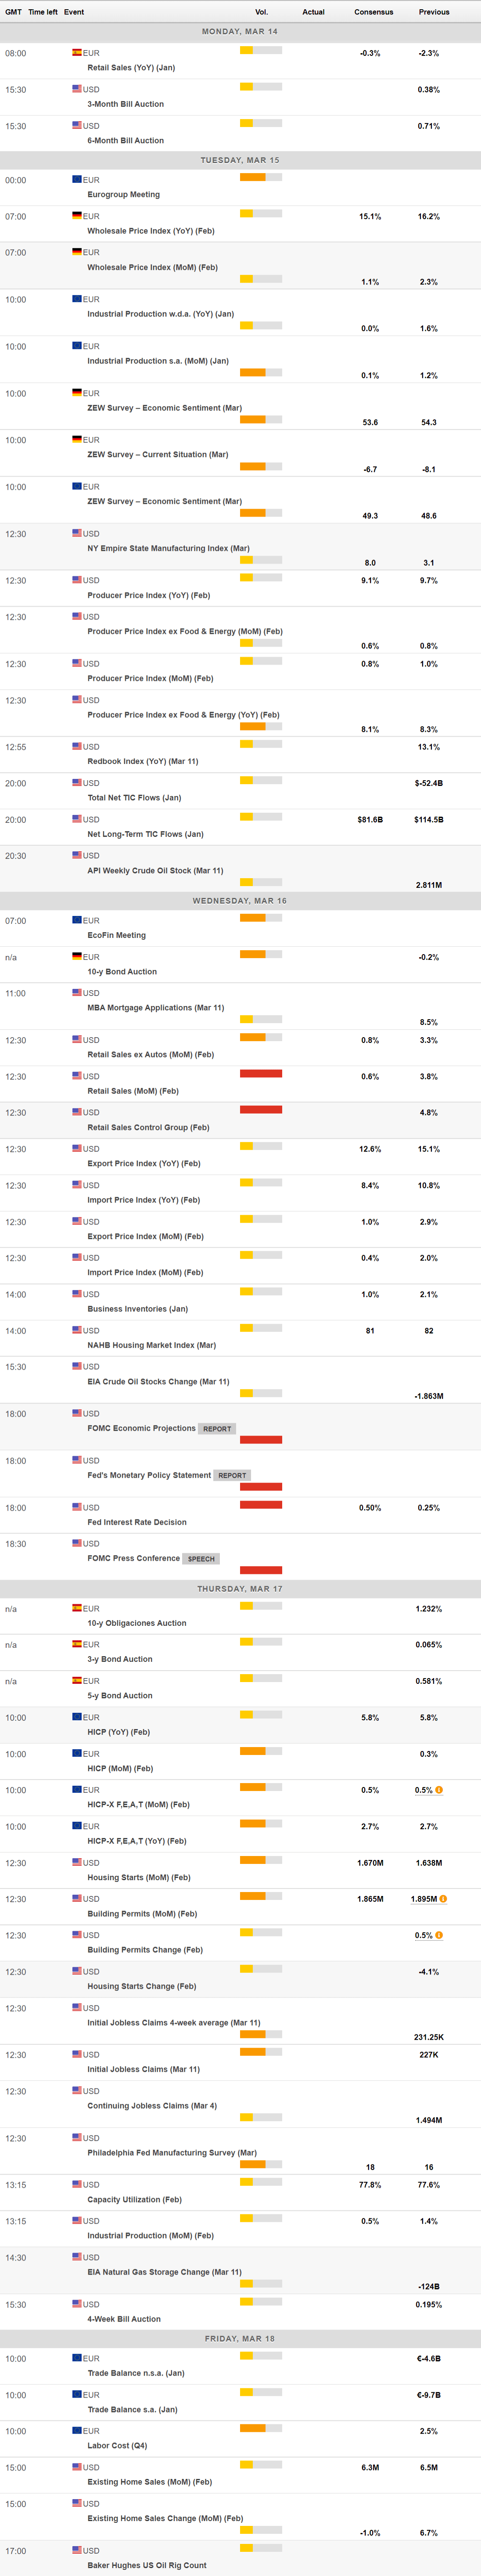Click the Spain flag beside Retail Sales (YoY)
481x2576 pixels.
coord(77,52)
